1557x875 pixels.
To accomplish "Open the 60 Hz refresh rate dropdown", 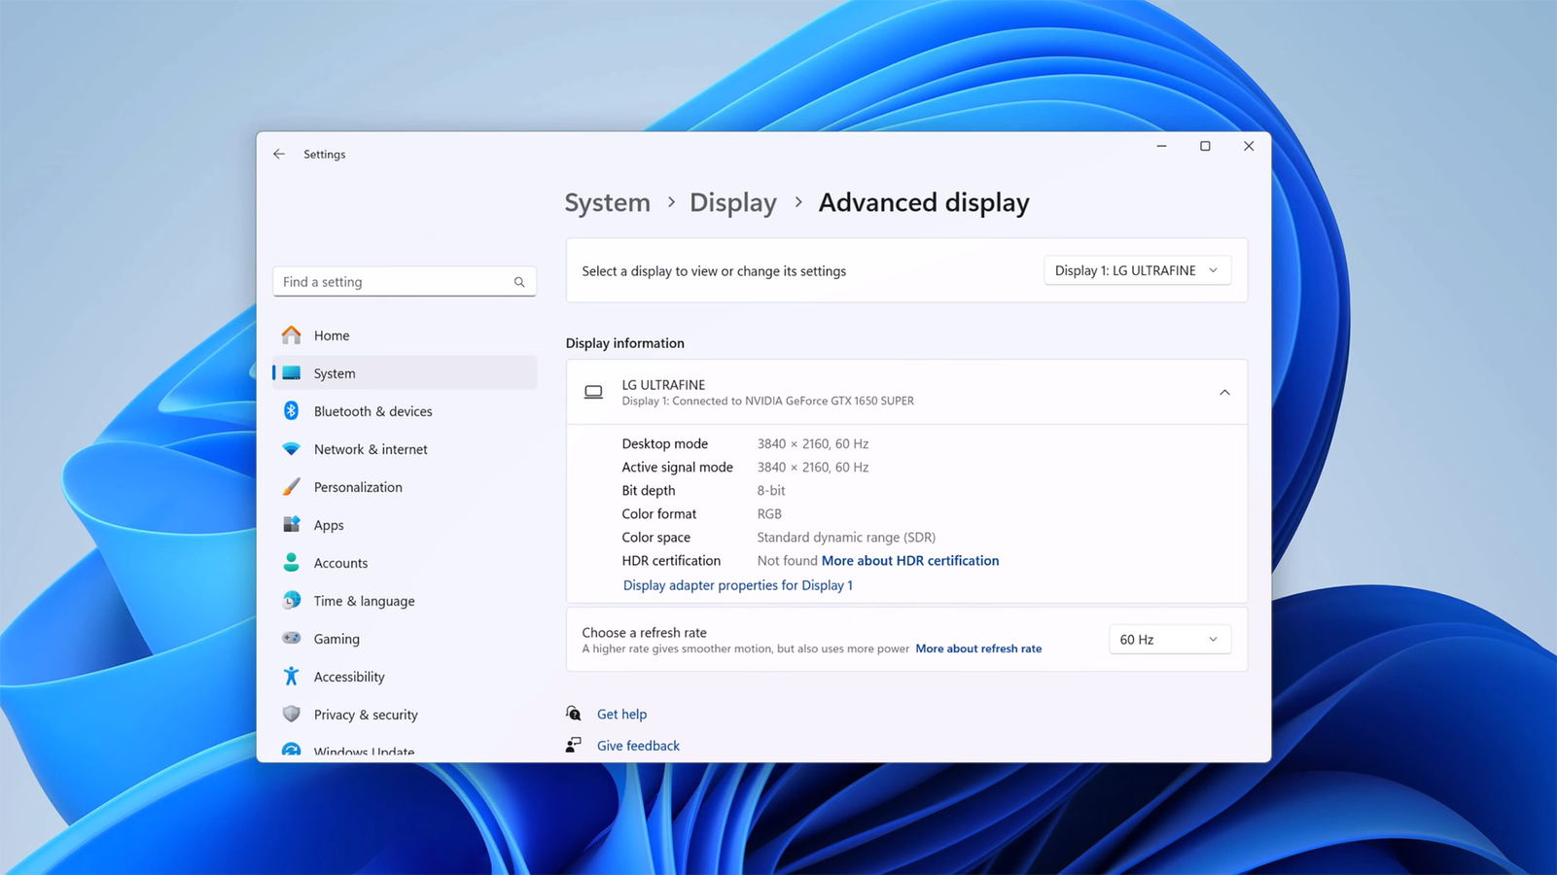I will point(1168,640).
